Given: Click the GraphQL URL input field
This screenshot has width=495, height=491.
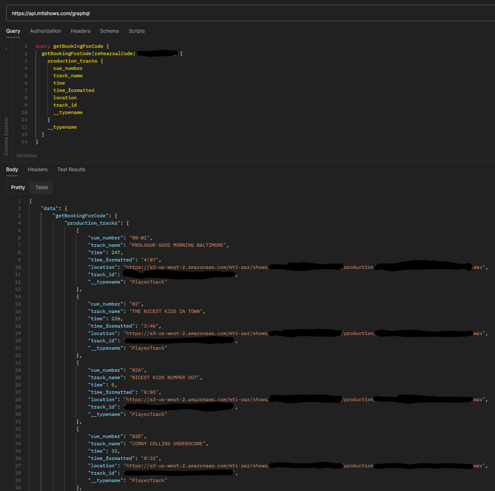Looking at the screenshot, I should 245,13.
